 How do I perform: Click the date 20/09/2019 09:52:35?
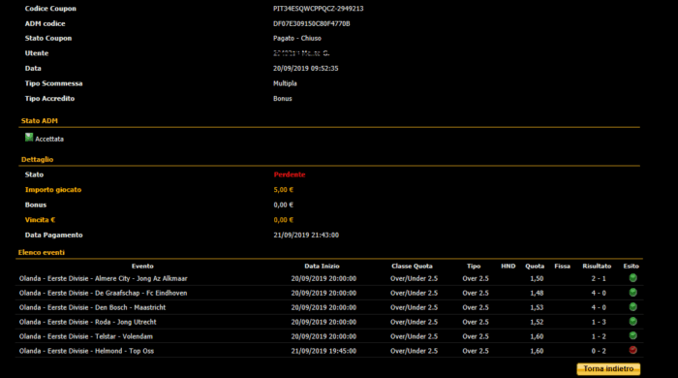[306, 69]
